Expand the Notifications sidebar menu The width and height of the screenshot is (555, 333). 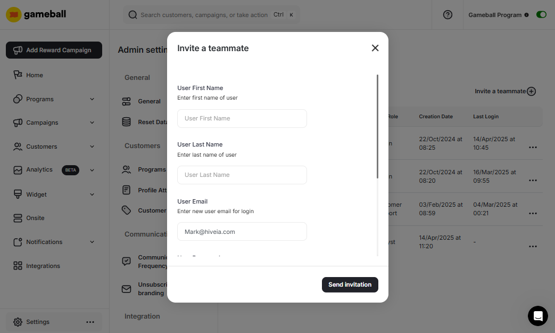(92, 242)
